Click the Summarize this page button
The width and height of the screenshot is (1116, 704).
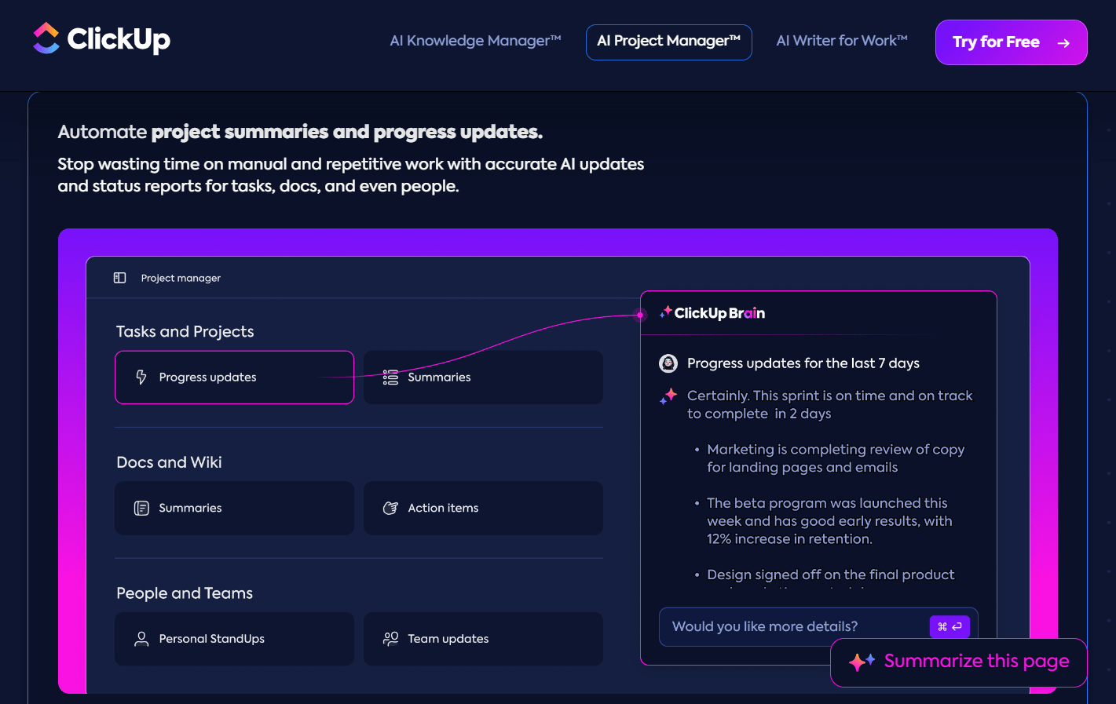[x=958, y=662]
